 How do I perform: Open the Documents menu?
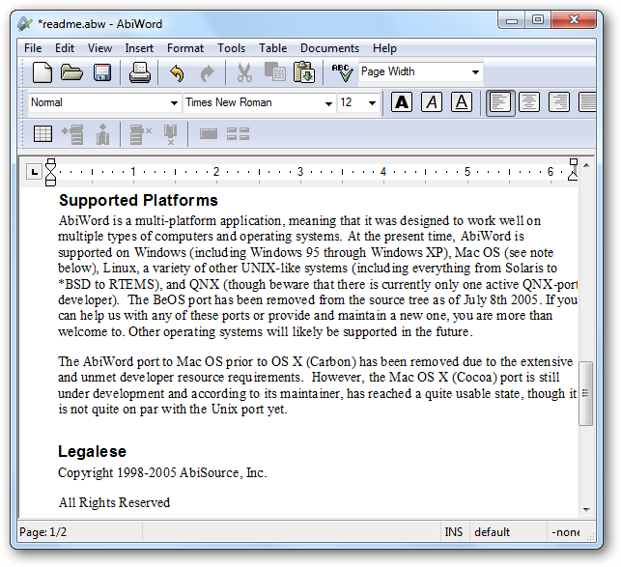(329, 48)
